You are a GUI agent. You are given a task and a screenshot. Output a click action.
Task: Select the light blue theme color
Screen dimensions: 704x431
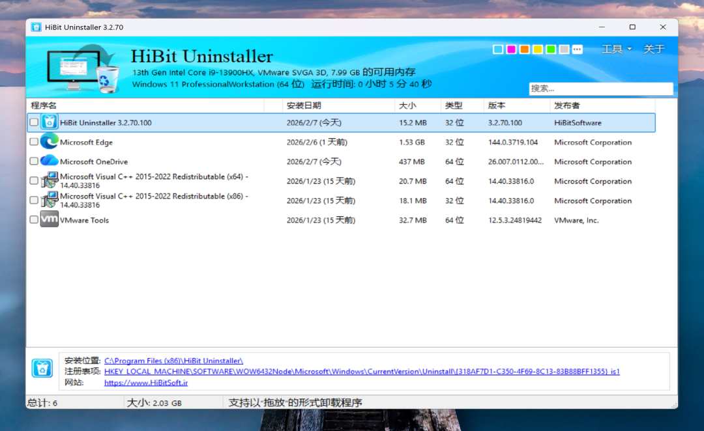click(498, 49)
